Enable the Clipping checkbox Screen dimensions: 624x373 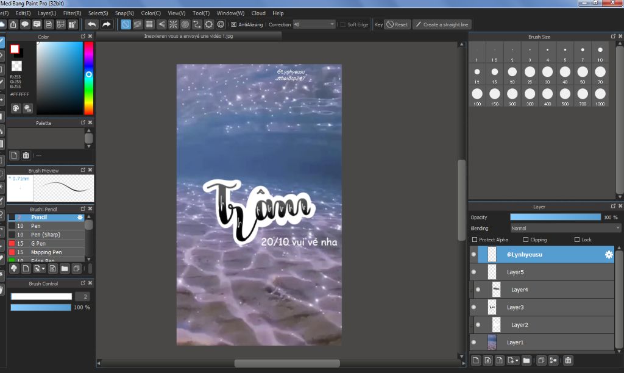tap(526, 240)
